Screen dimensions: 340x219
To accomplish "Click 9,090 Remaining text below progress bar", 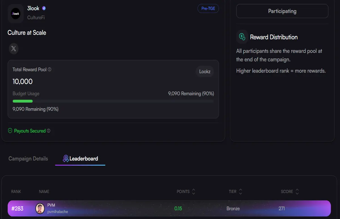I will [36, 109].
